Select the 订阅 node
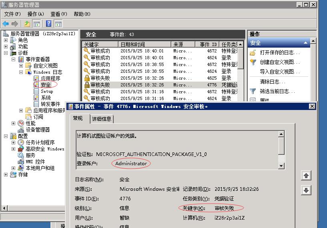The image size is (327, 228). click(x=38, y=117)
